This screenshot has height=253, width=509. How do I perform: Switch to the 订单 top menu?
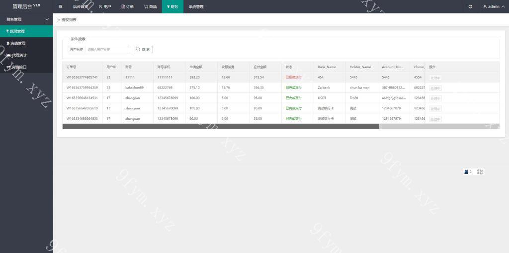tap(128, 6)
